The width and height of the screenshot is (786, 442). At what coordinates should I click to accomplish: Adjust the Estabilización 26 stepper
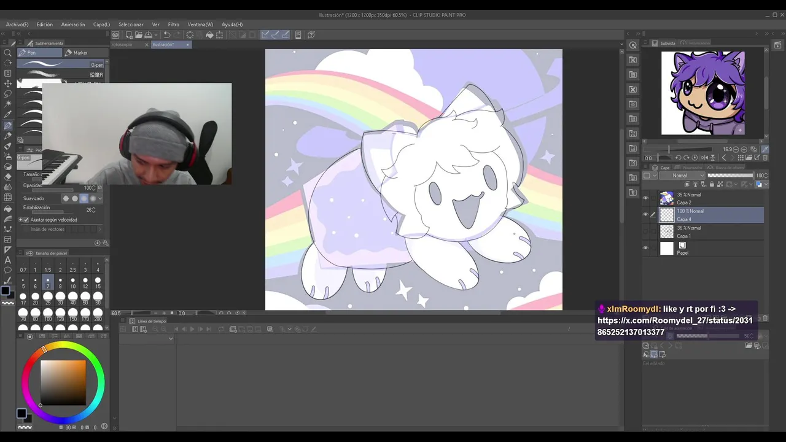pos(95,210)
